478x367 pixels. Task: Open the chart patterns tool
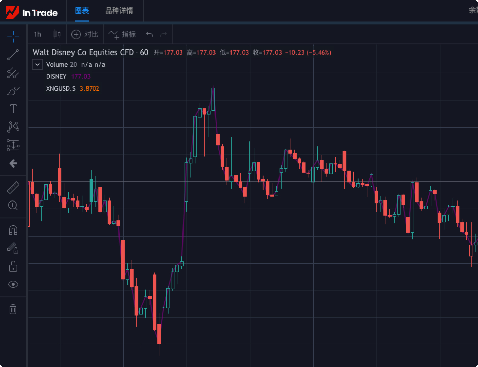[13, 127]
